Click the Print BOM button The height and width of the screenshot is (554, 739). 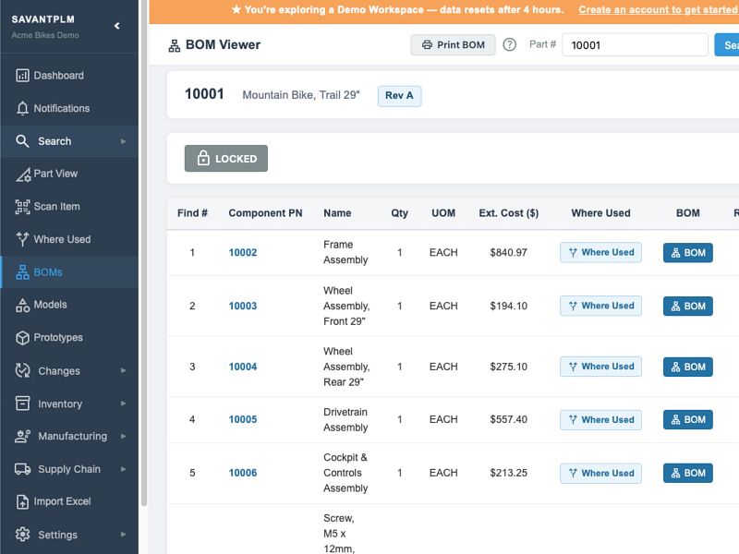click(453, 44)
